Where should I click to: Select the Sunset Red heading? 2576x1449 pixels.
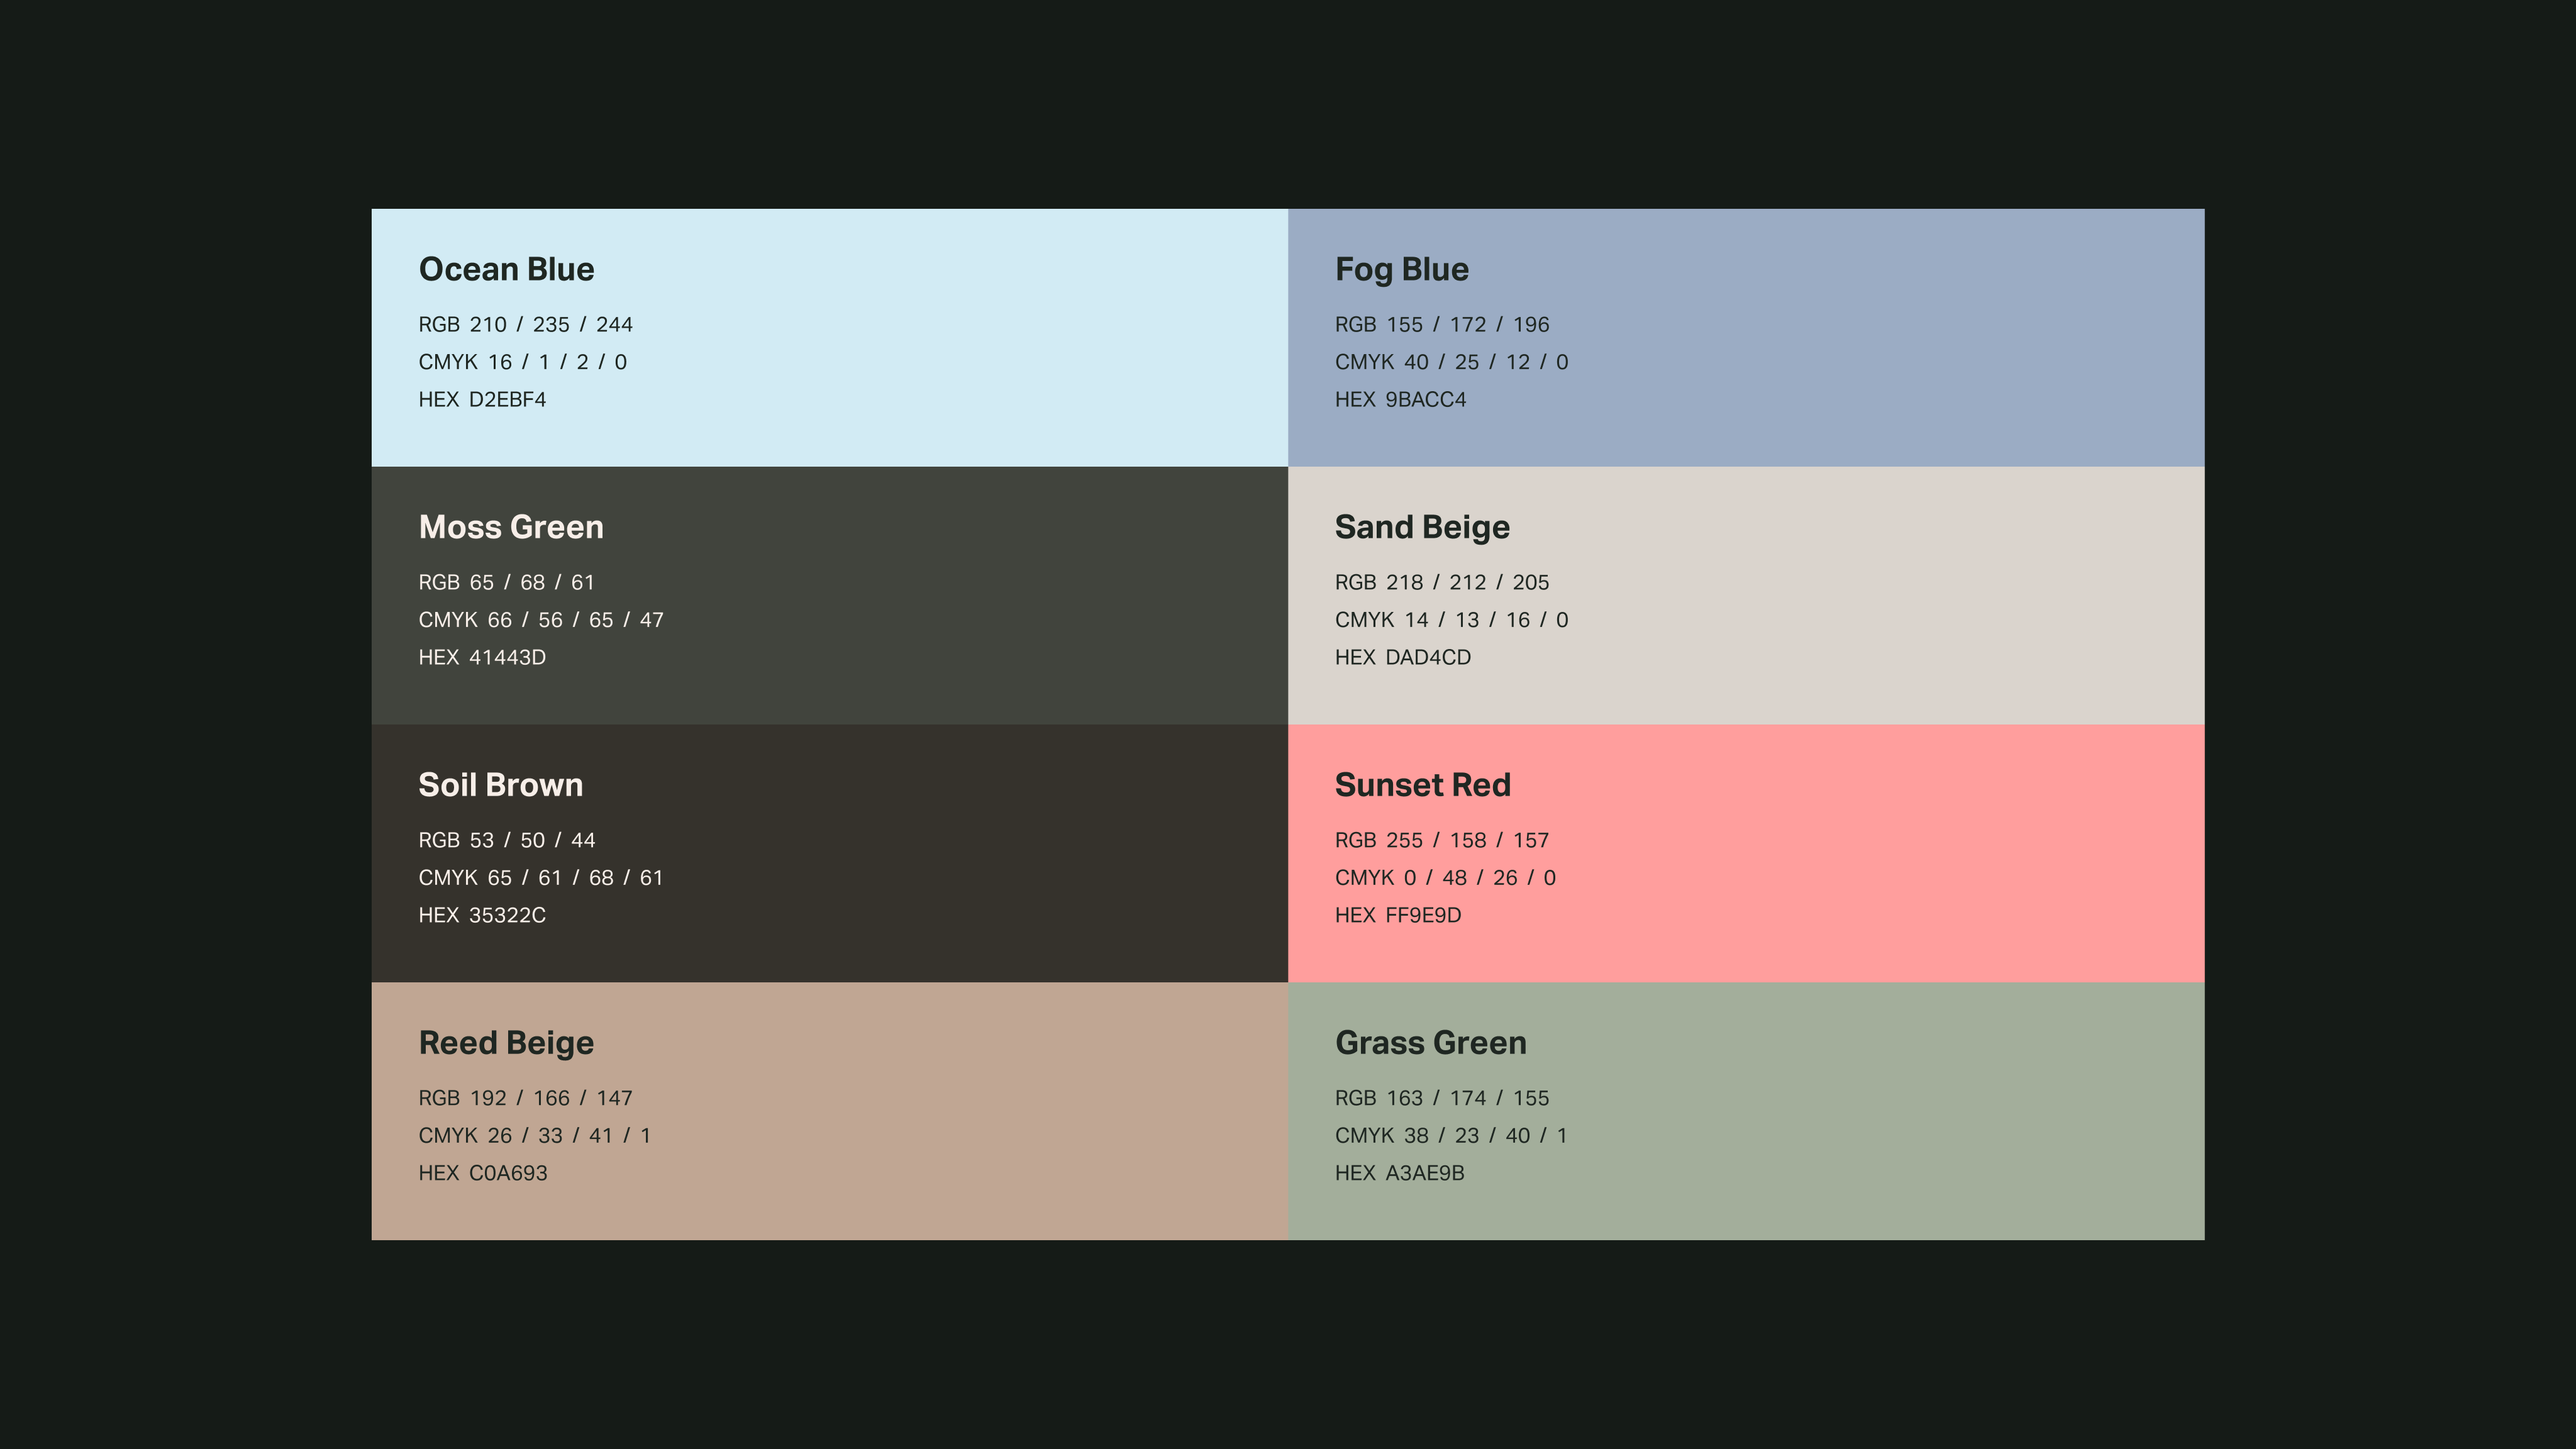pos(1422,785)
